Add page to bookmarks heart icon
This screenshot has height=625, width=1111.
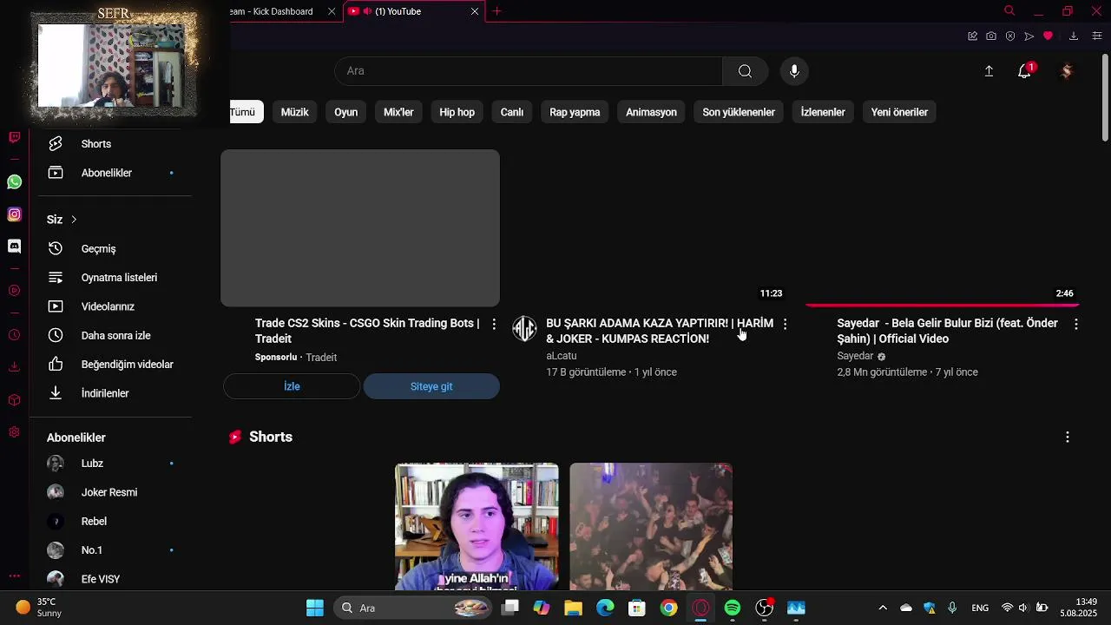coord(1049,36)
